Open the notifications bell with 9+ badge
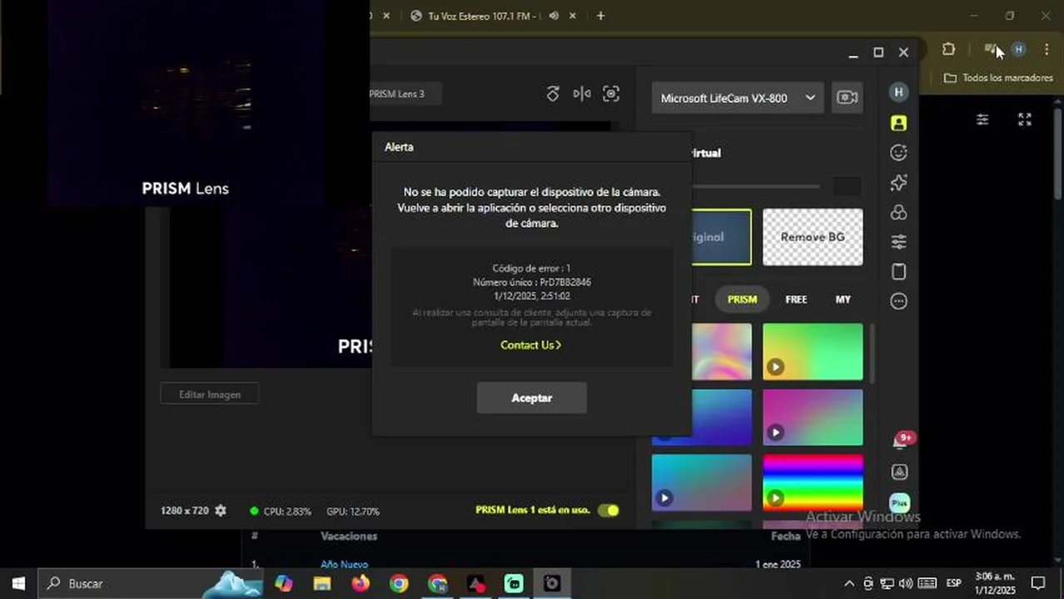Viewport: 1064px width, 599px height. [901, 440]
